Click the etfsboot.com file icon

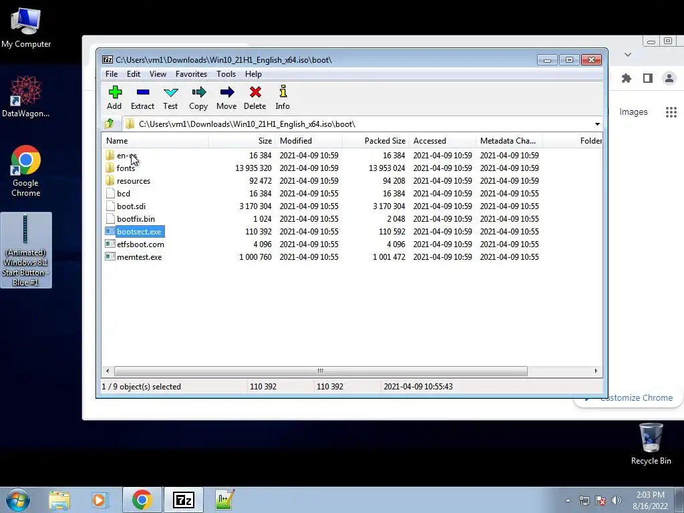(x=110, y=244)
